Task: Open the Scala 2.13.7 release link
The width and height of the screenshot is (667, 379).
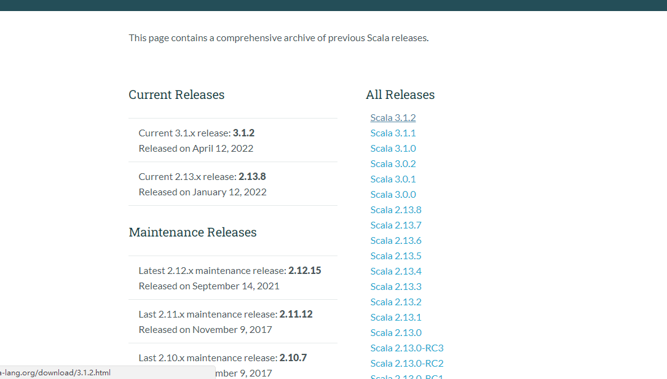Action: click(x=396, y=225)
